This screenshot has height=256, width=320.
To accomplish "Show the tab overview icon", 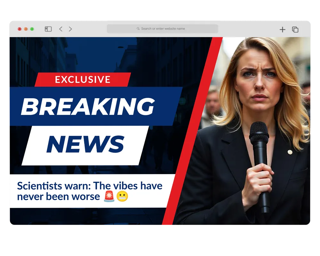I will [x=295, y=29].
